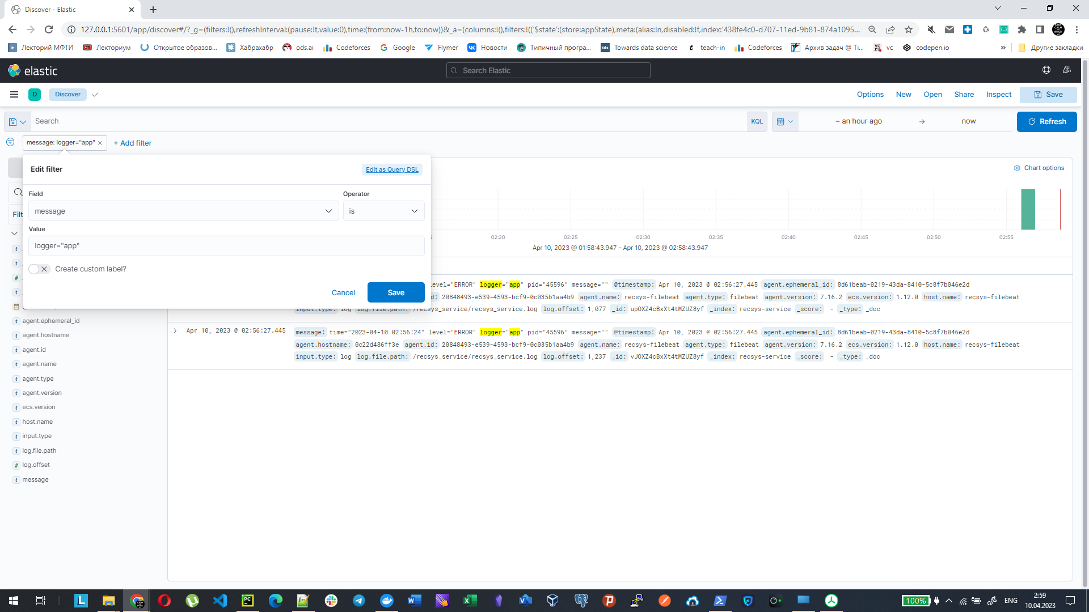Open the Operator dropdown showing is
The height and width of the screenshot is (612, 1089).
point(383,211)
